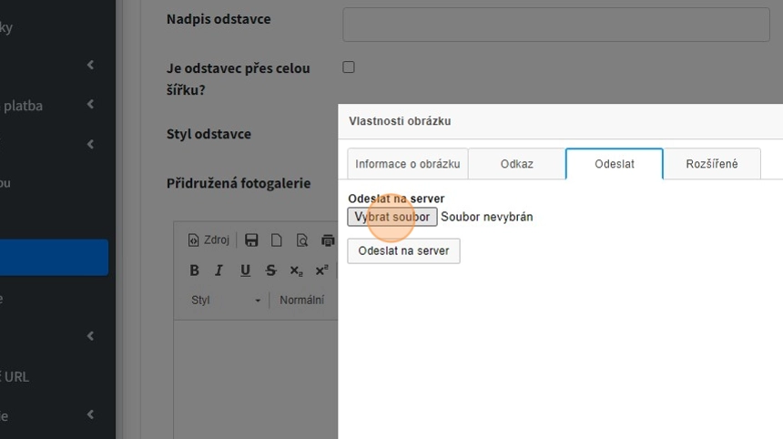The width and height of the screenshot is (783, 439).
Task: Click the 'Vybrat soubor' file button
Action: (x=391, y=217)
